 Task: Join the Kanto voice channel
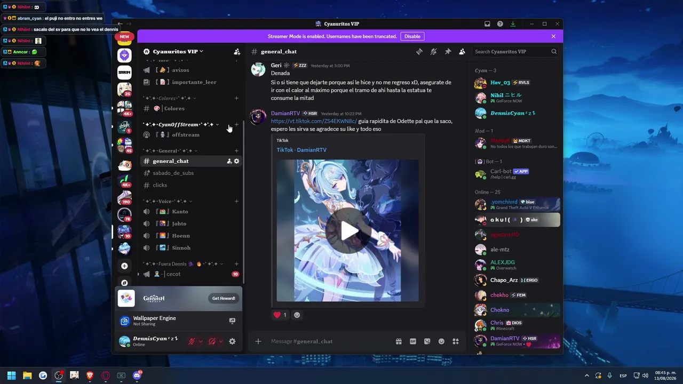[192, 212]
